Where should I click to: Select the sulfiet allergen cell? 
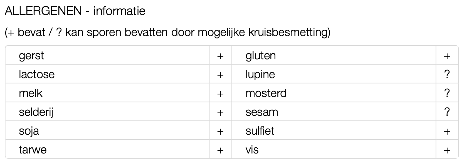tap(260, 131)
